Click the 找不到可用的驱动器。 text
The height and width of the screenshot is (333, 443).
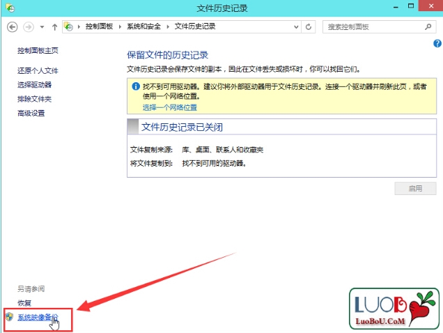point(214,164)
